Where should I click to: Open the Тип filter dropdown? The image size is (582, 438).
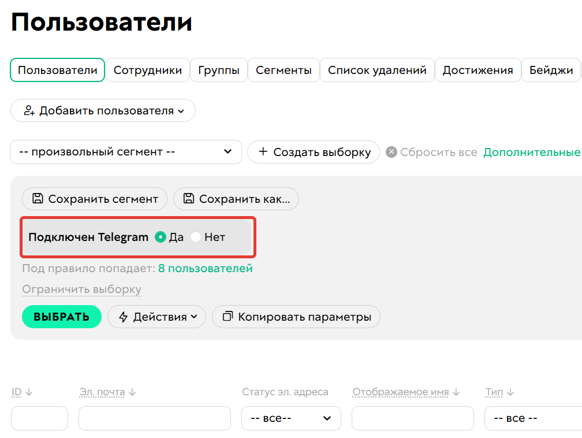coord(532,418)
